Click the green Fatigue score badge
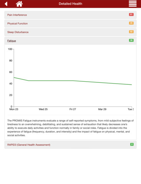Viewport: 141px width, 184px height. click(x=131, y=40)
